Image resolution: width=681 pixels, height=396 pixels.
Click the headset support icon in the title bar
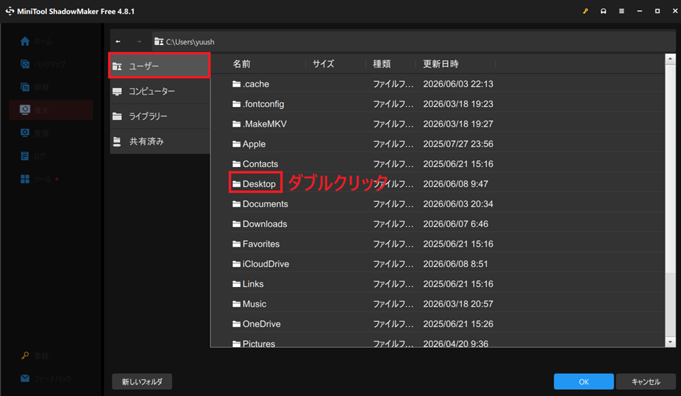[x=603, y=12]
